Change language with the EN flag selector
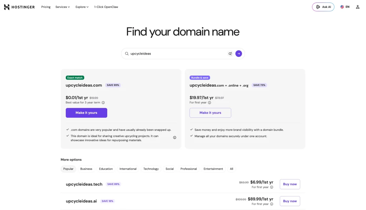Screen dimensions: 366x210 point(345,7)
